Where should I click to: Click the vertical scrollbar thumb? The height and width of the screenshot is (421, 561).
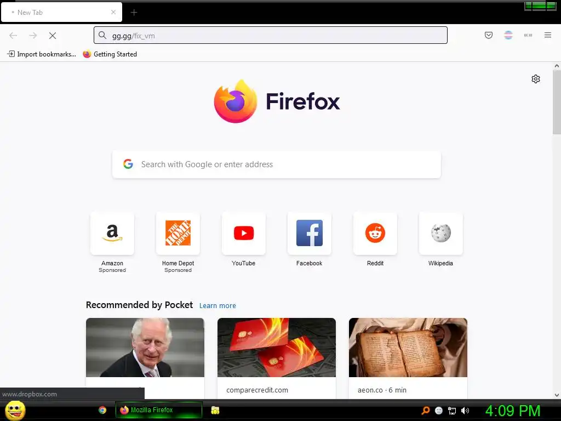click(x=557, y=102)
